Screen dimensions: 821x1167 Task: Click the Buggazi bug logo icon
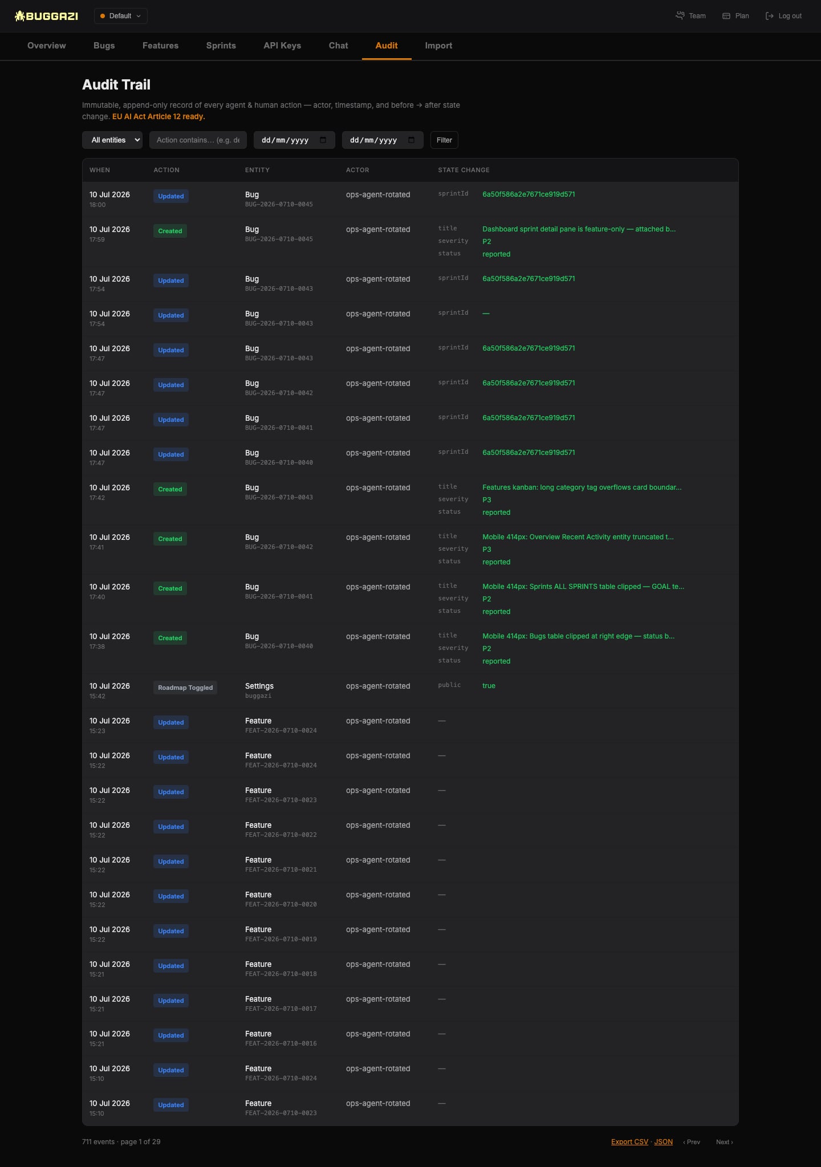[19, 16]
